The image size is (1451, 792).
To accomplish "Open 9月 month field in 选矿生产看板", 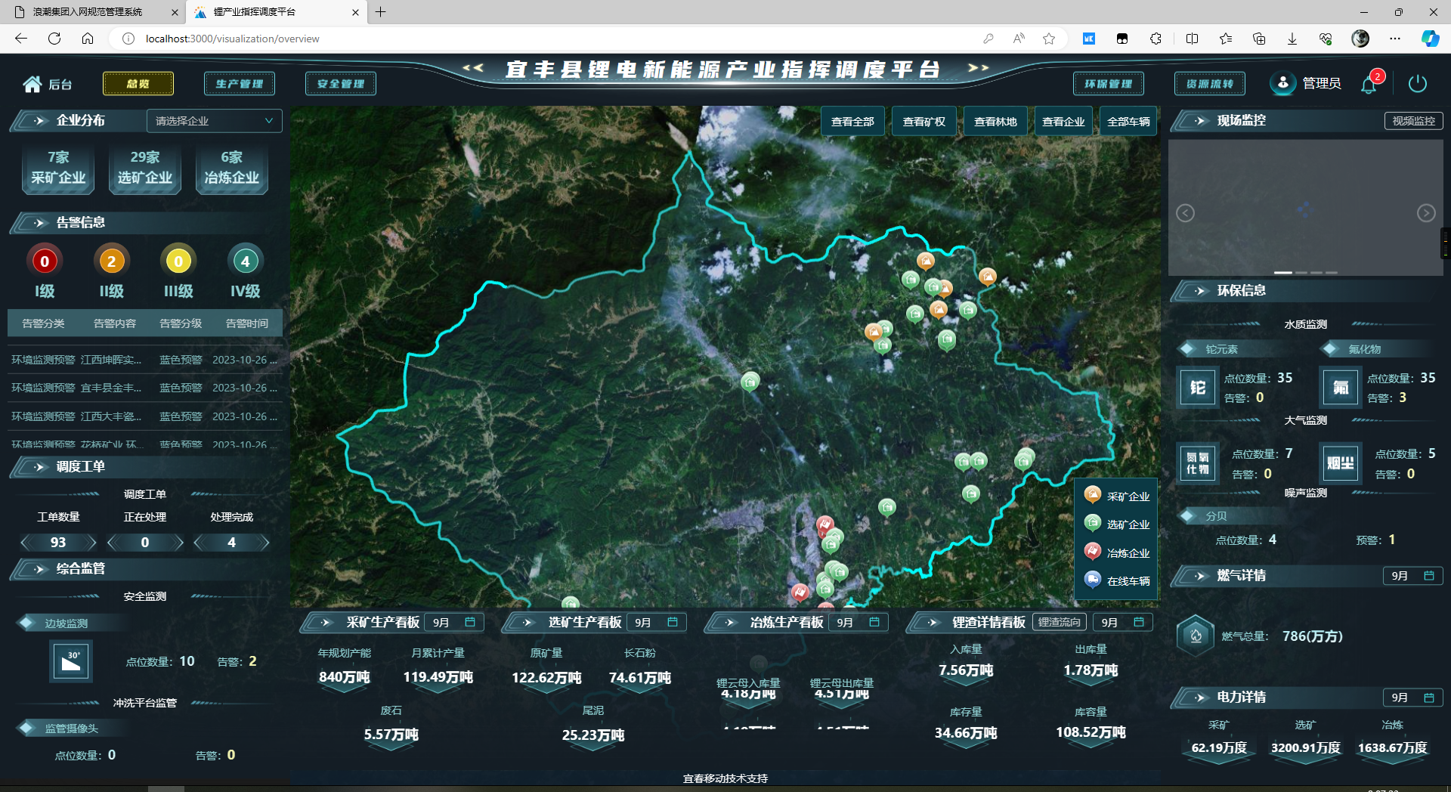I will tap(657, 623).
